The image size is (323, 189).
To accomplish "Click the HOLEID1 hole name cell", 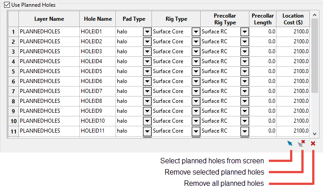I will [97, 32].
